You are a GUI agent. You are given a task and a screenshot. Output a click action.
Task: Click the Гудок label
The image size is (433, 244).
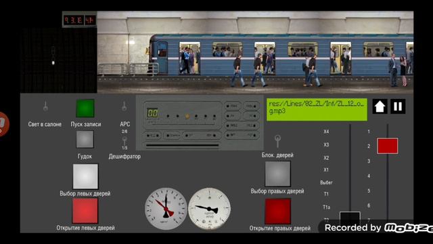click(x=85, y=157)
